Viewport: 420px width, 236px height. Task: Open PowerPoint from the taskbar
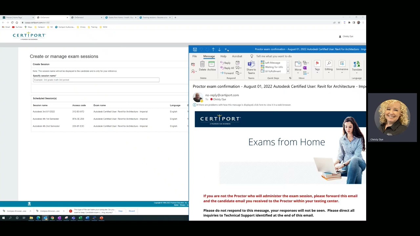(x=101, y=218)
